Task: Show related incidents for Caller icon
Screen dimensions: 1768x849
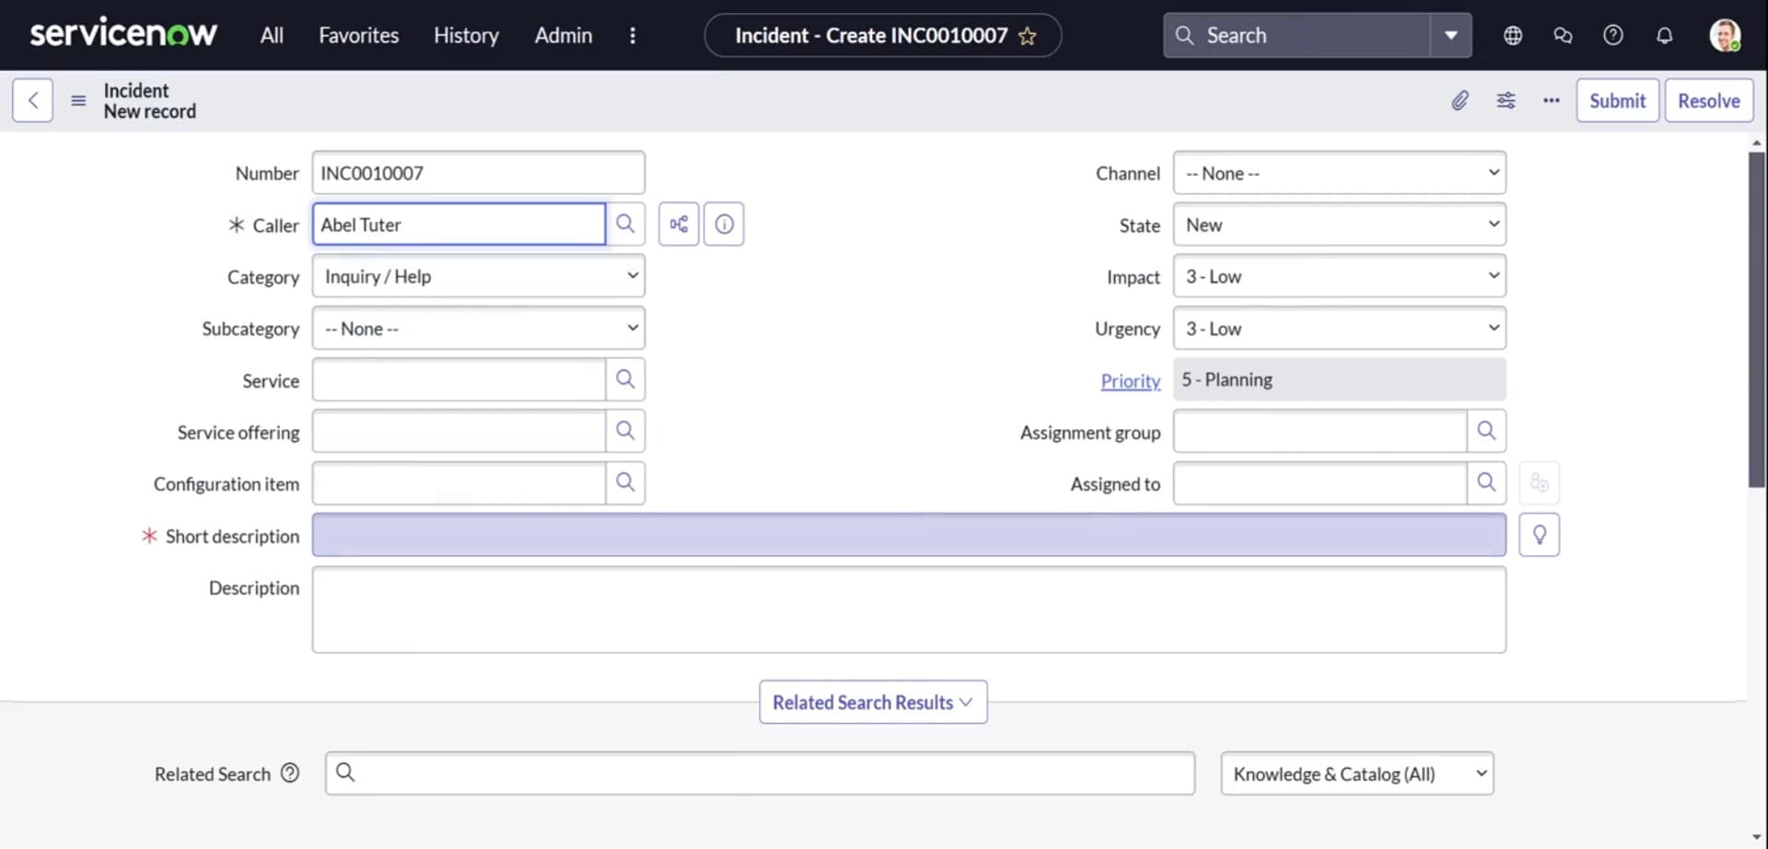Action: pos(679,224)
